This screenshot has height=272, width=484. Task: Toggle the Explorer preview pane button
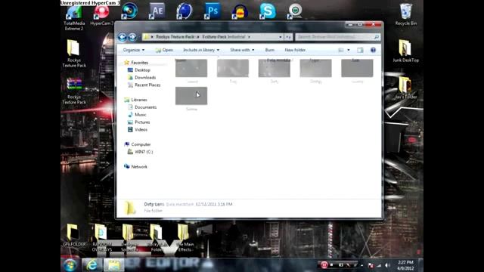pyautogui.click(x=360, y=50)
